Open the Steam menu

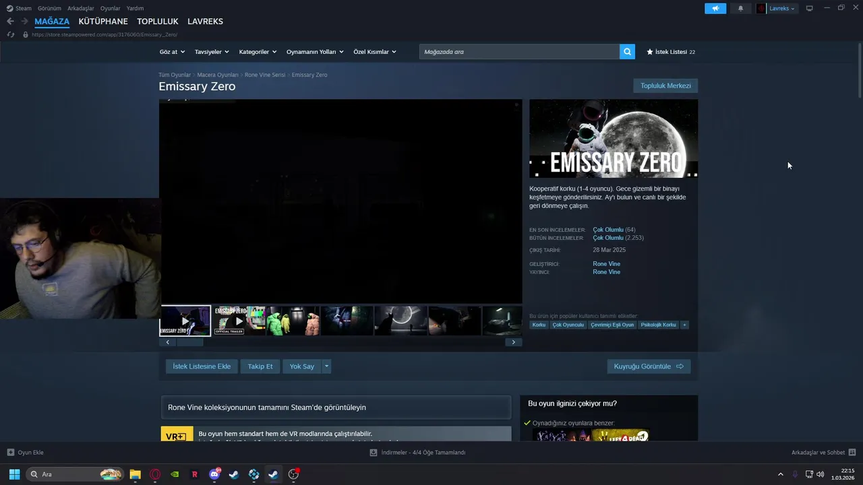[19, 9]
